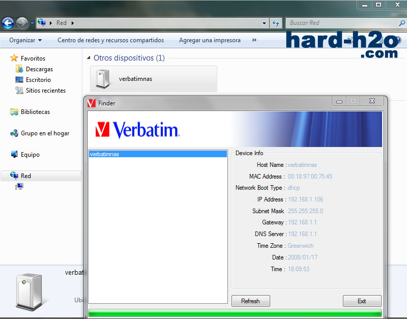Click the Host Name value verbatimnas

click(x=302, y=165)
